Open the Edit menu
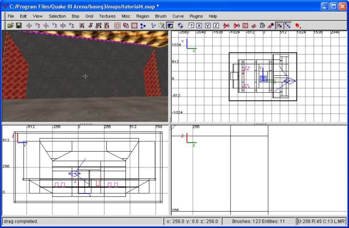This screenshot has width=349, height=228. pyautogui.click(x=23, y=16)
